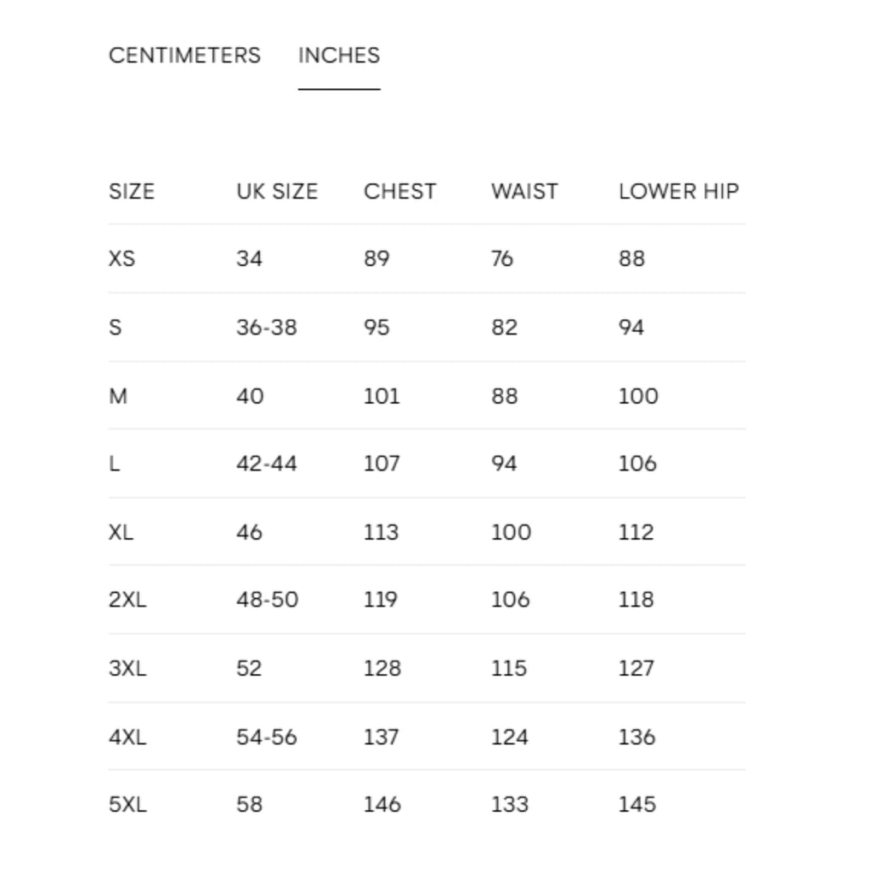This screenshot has height=876, width=876.
Task: Click the lower hip value 127 cell
Action: point(636,668)
